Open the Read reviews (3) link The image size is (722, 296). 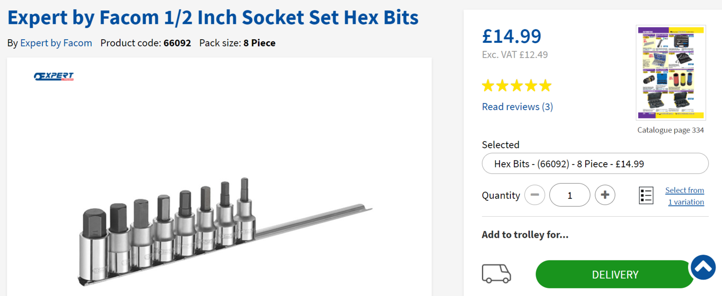(517, 107)
